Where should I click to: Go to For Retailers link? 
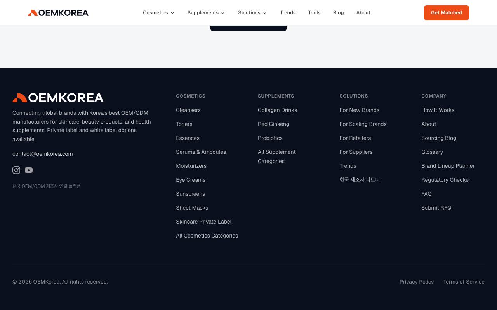355,138
